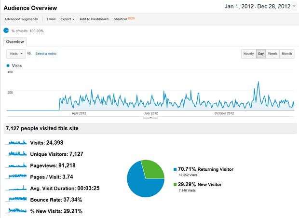The height and width of the screenshot is (218, 299).
Task: Click the Avg. Visit Duration sparkline icon
Action: [x=17, y=188]
